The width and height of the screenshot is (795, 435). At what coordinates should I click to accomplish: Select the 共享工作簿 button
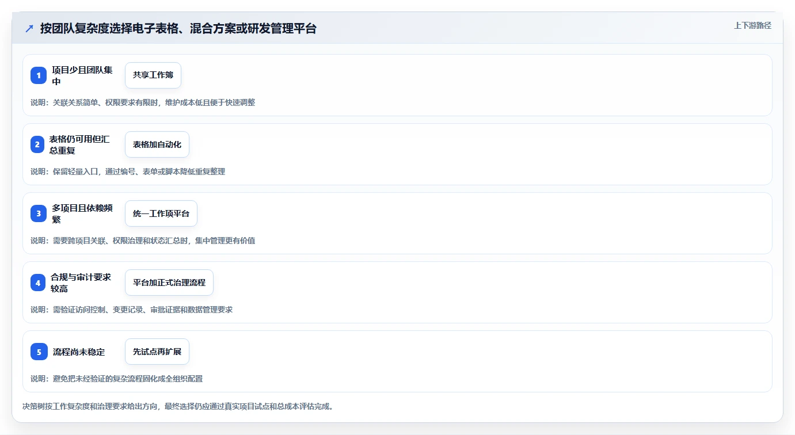click(x=153, y=75)
